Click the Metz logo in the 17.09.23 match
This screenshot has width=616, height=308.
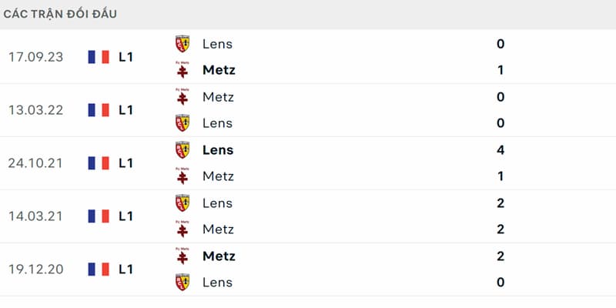[182, 70]
